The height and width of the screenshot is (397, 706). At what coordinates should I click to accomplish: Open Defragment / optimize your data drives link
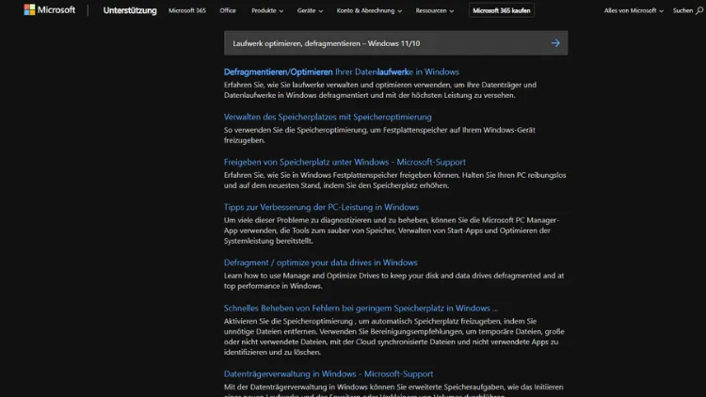(x=321, y=262)
